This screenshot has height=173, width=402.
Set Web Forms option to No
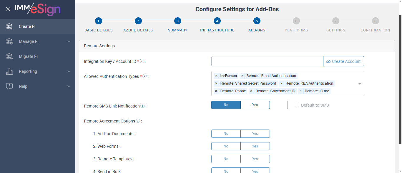226,146
